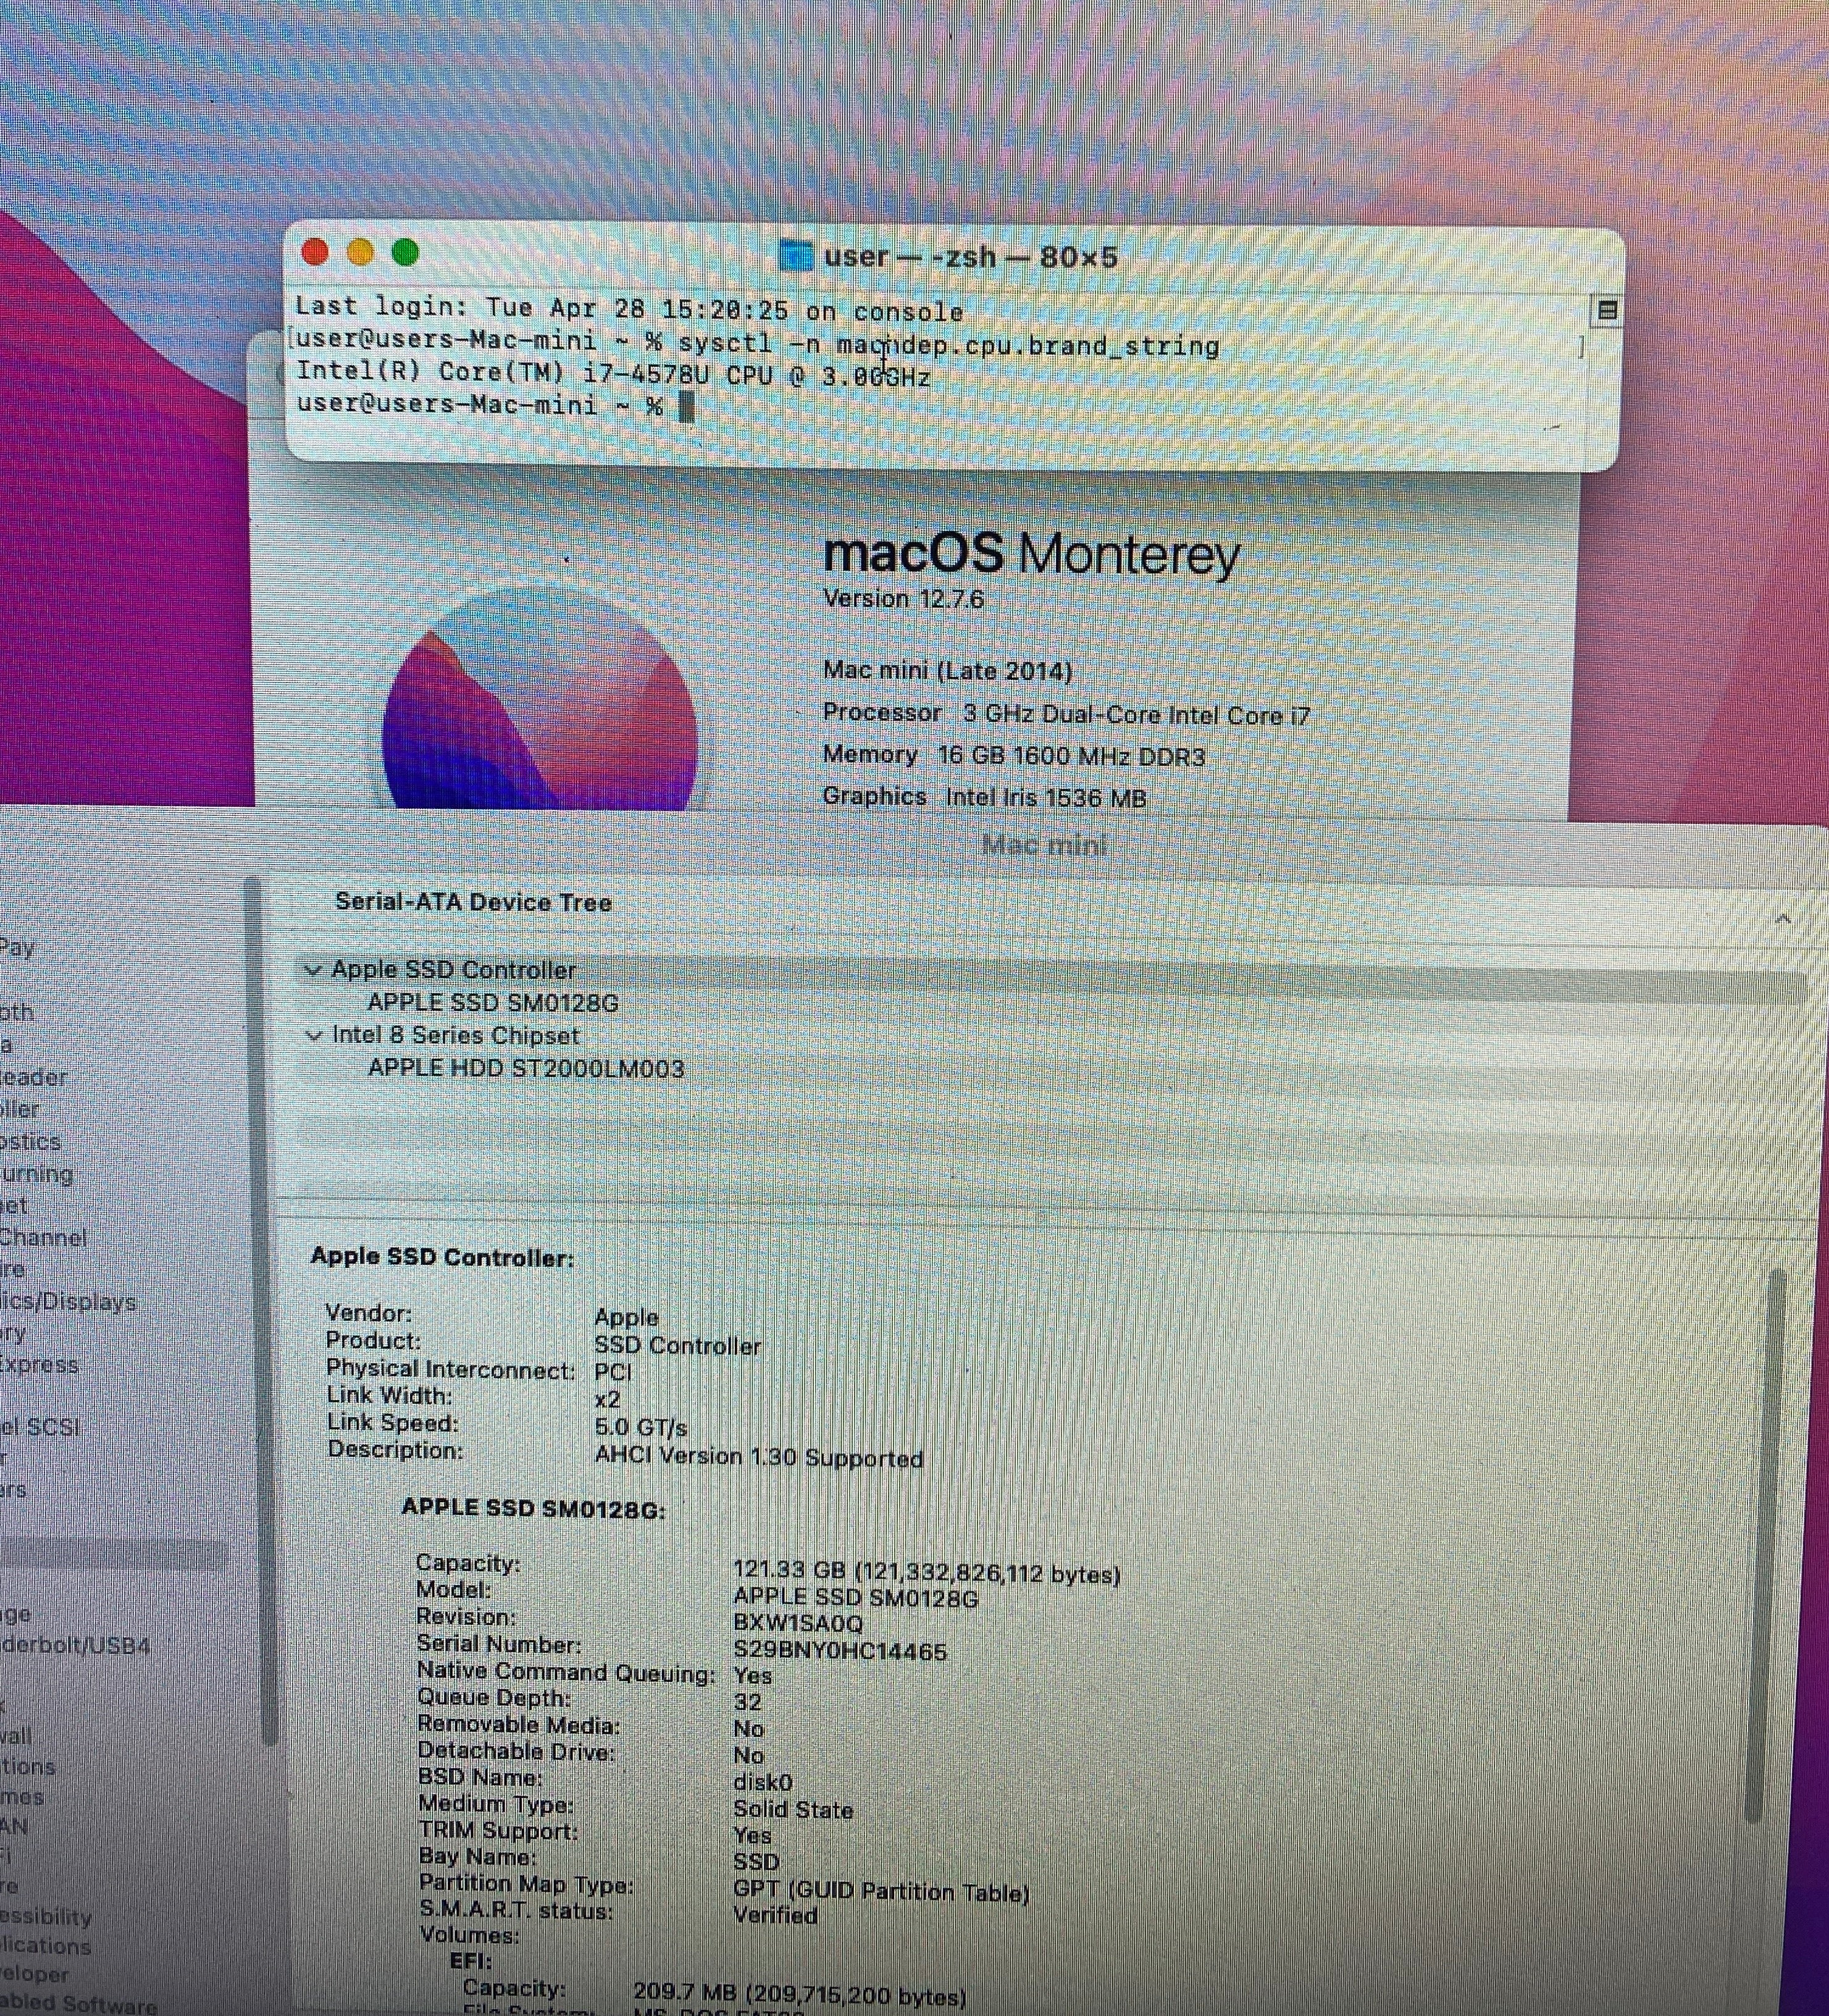Image resolution: width=1829 pixels, height=2016 pixels.
Task: Click the APPLE SSD SM0128G details heading
Action: pos(533,1508)
